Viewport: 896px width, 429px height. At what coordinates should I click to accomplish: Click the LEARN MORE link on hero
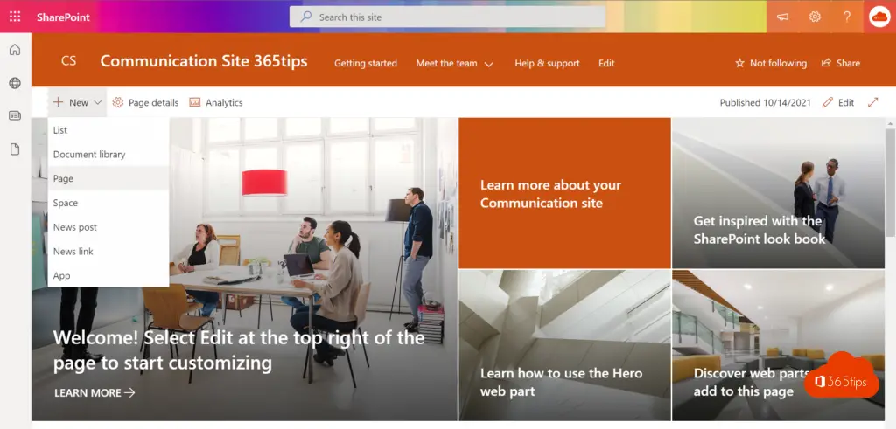pyautogui.click(x=94, y=393)
